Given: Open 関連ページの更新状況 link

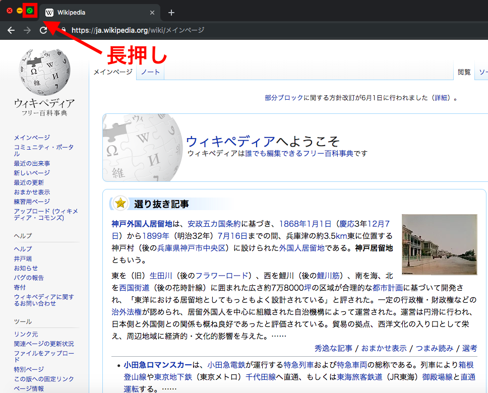Looking at the screenshot, I should point(44,344).
